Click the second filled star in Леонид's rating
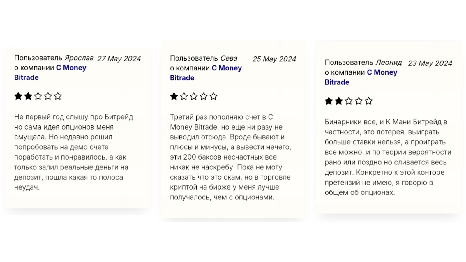 pos(339,101)
